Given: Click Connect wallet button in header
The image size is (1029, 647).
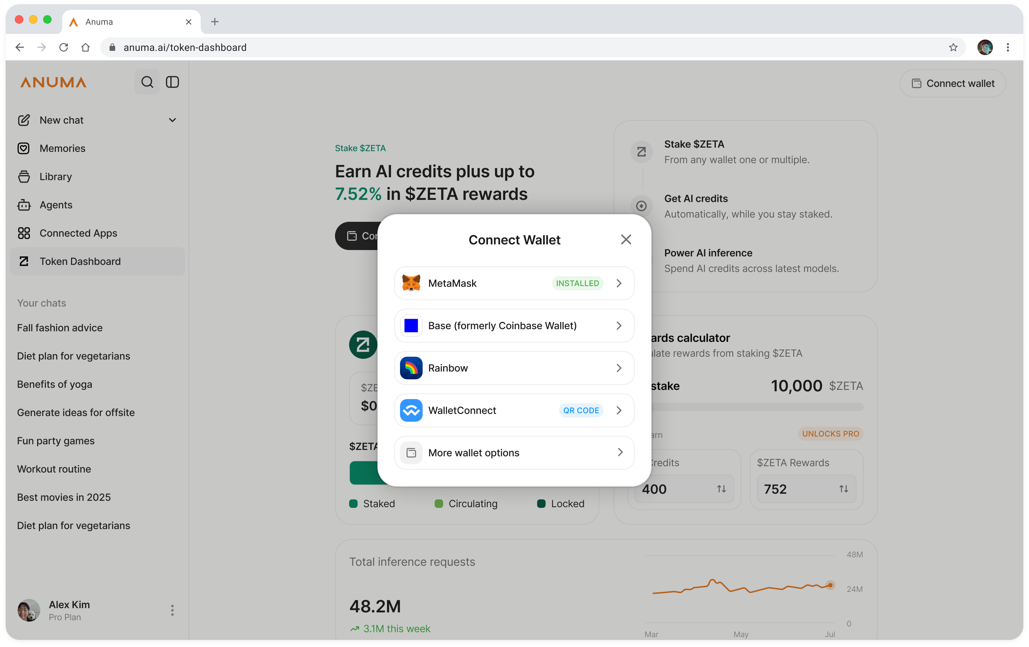Looking at the screenshot, I should pos(953,83).
